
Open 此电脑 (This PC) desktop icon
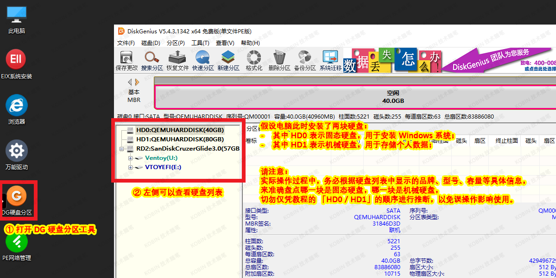click(16, 14)
